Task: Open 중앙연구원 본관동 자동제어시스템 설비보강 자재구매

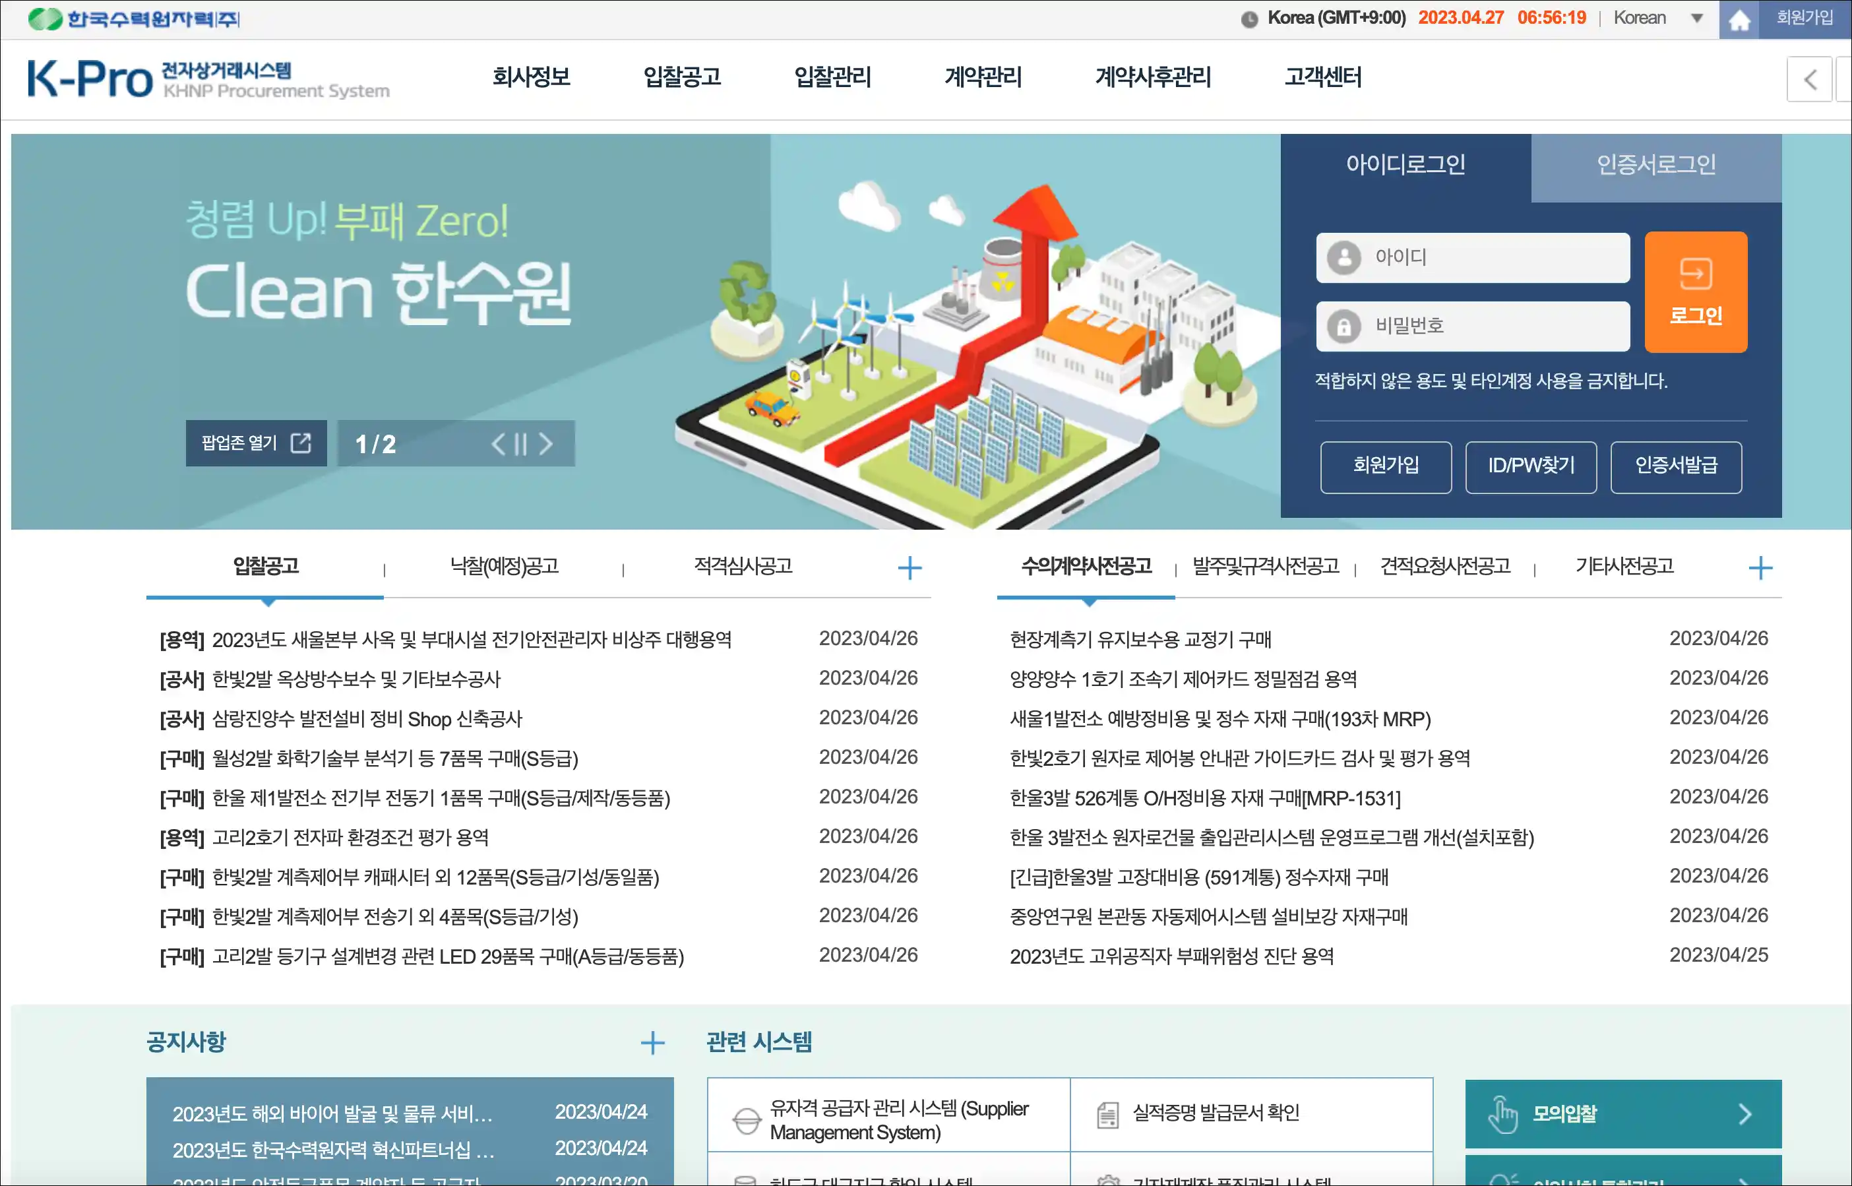Action: coord(1209,918)
